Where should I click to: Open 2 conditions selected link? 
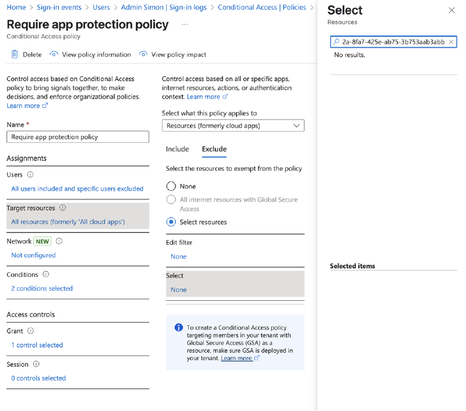tap(42, 289)
